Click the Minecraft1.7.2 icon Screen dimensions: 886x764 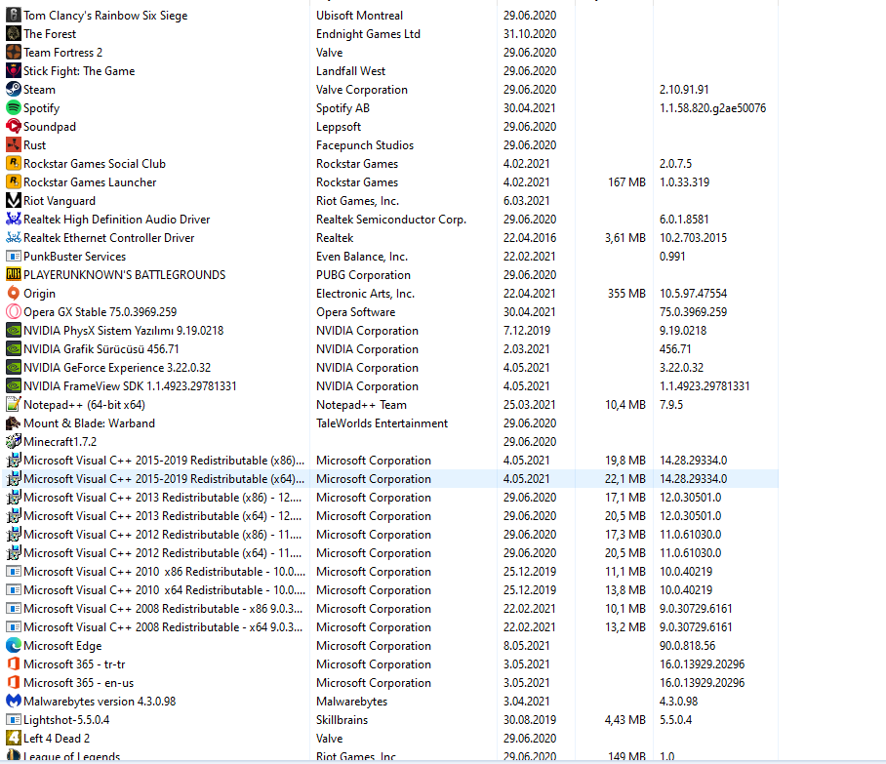pyautogui.click(x=14, y=442)
